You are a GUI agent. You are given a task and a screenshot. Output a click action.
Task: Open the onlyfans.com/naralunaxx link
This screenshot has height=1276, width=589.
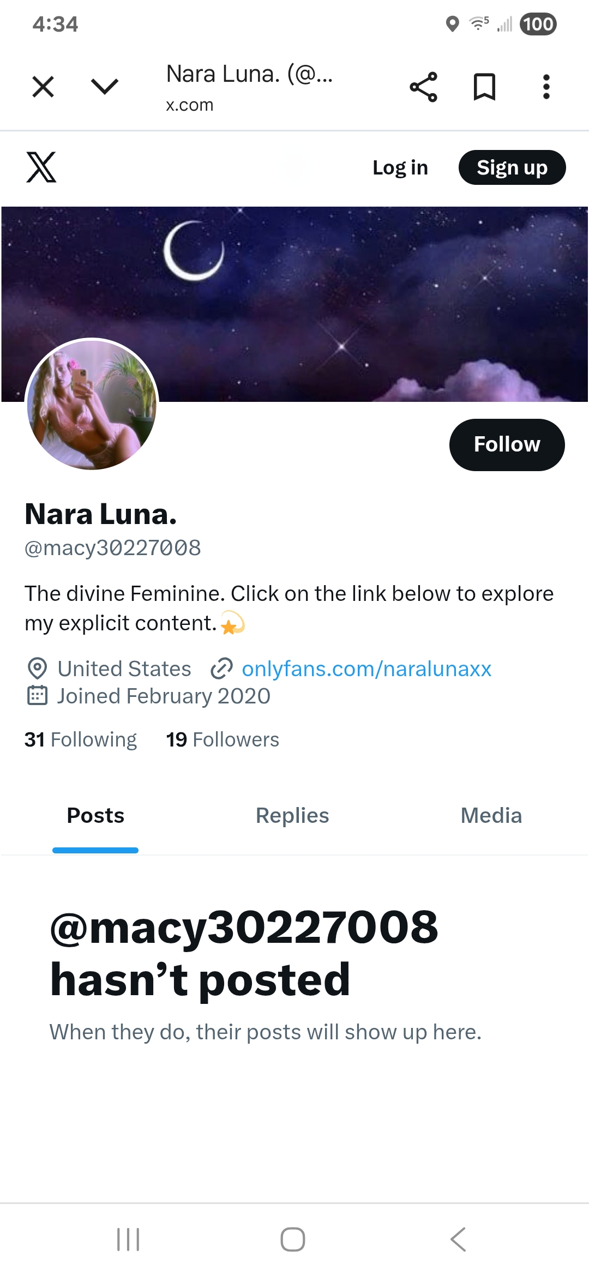click(x=366, y=669)
